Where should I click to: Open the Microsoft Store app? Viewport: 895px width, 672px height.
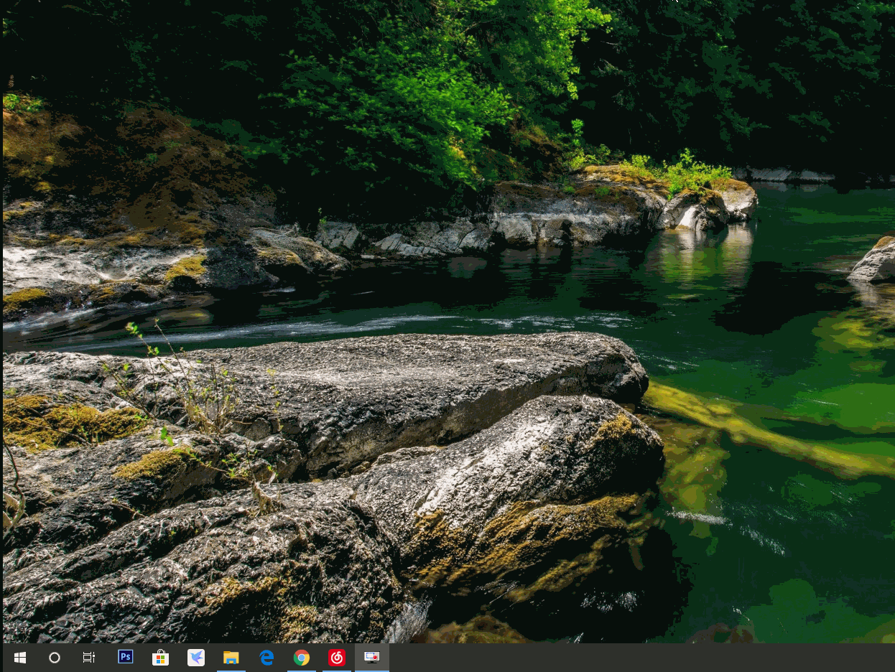161,658
